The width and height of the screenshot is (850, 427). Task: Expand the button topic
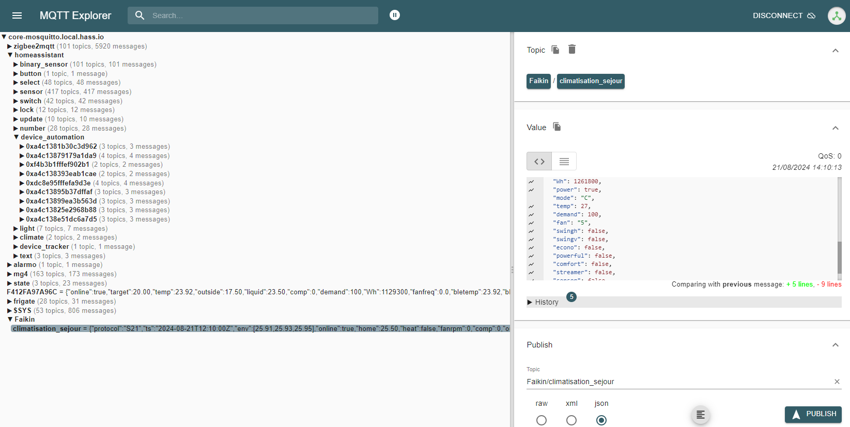16,74
